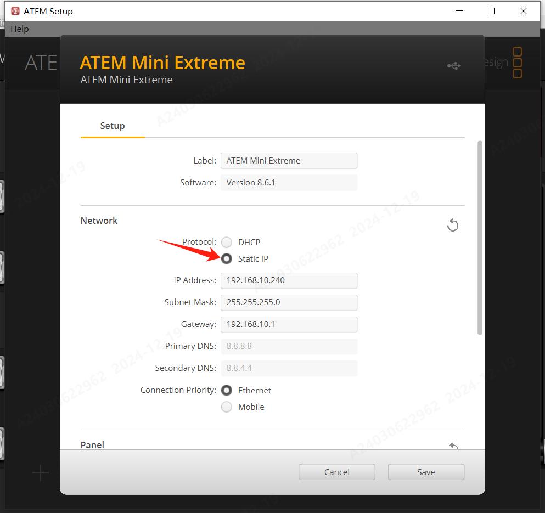Click the Primary DNS field 8.8.8.8

[x=289, y=346]
